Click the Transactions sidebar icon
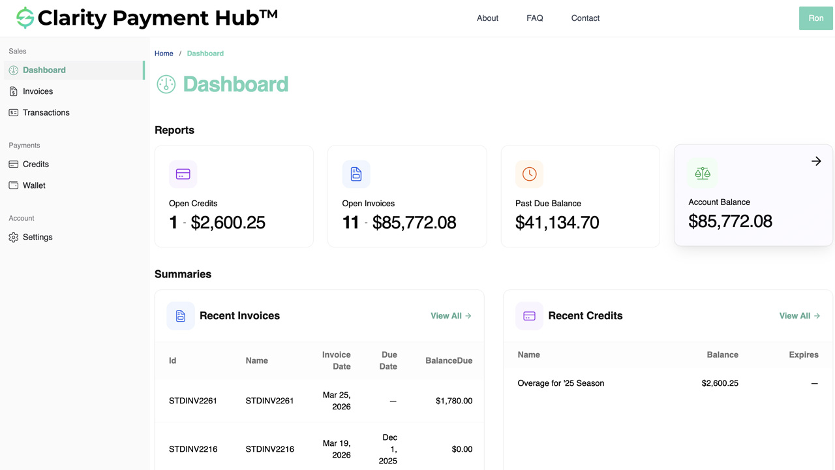This screenshot has height=470, width=835. (x=12, y=112)
